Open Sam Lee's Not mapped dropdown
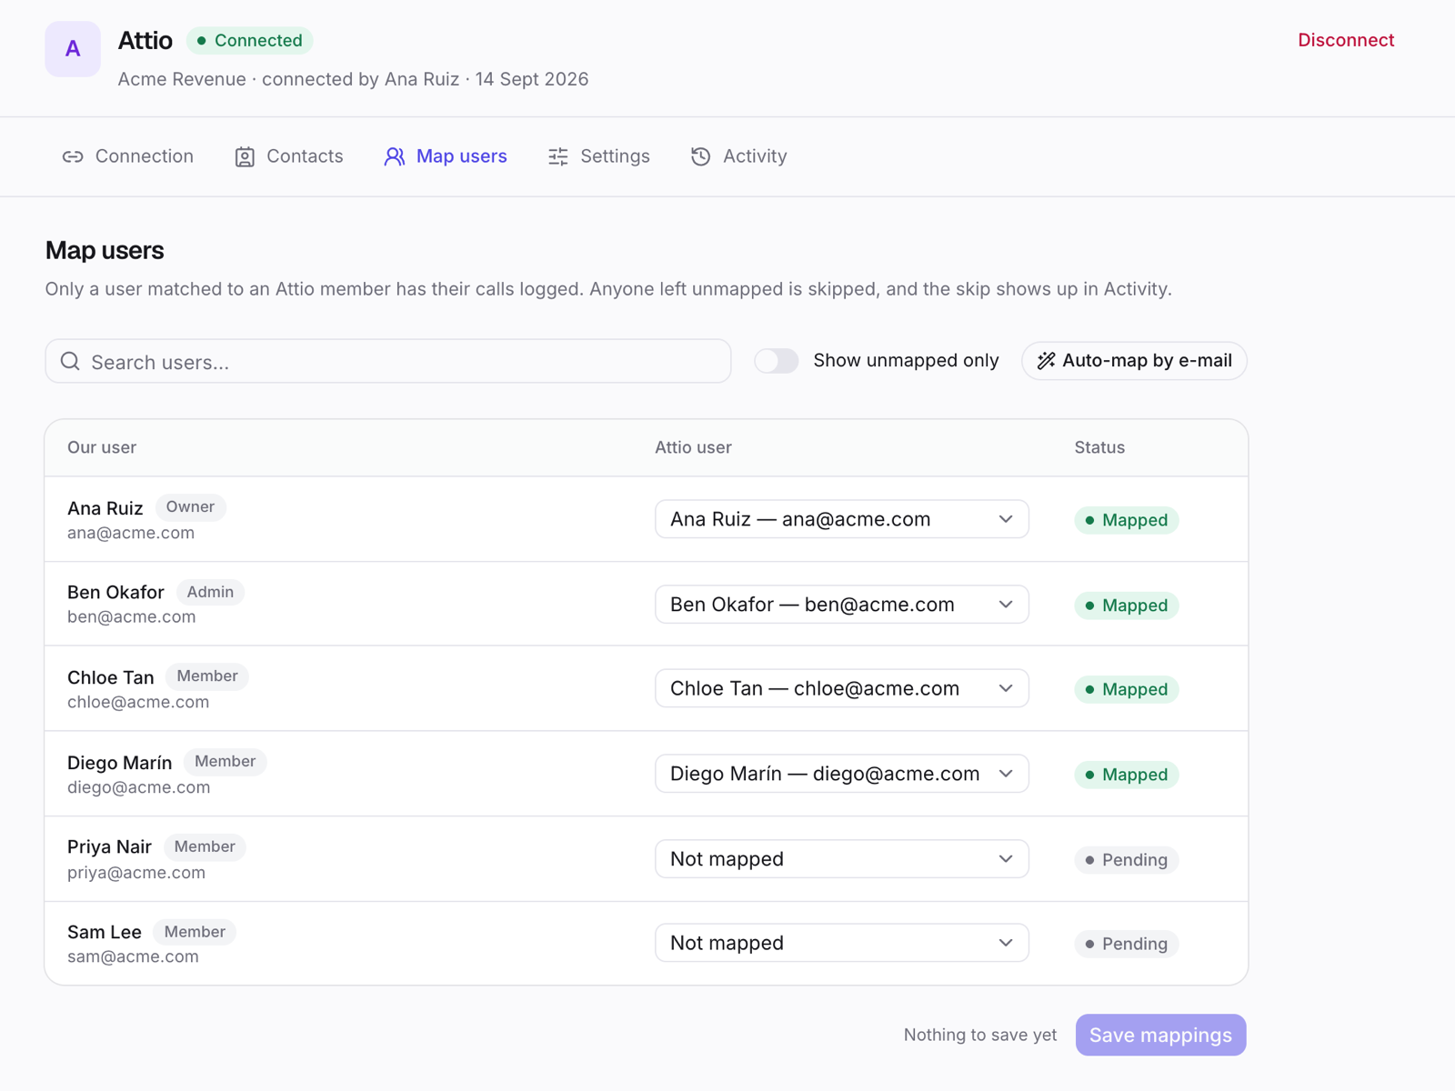1455x1091 pixels. coord(842,943)
